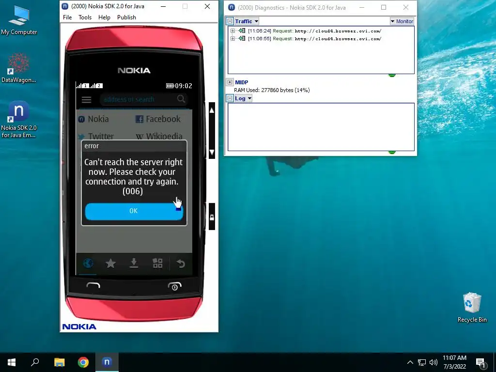Select the Recycle Bin icon
496x372 pixels.
tap(472, 308)
